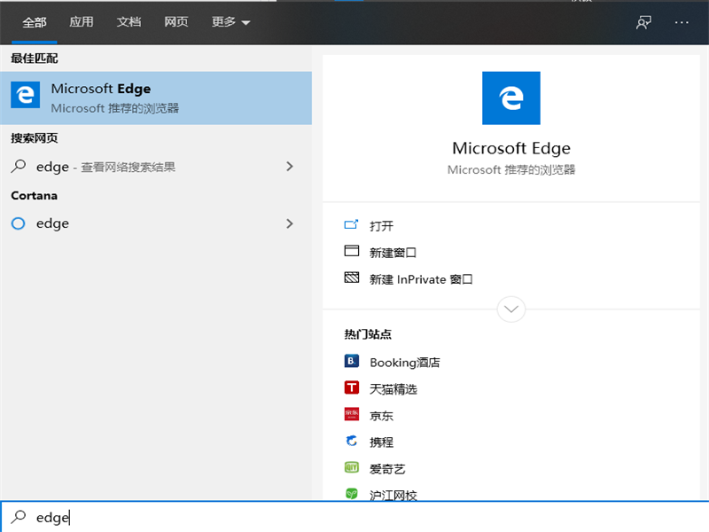Switch to the 应用 tab

click(x=81, y=21)
